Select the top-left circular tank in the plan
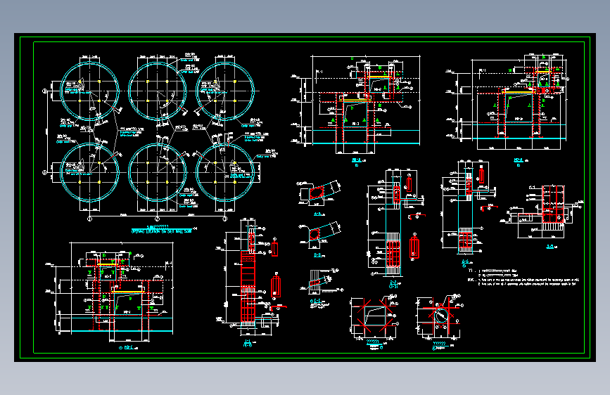Screen dimensions: 610x395 [89, 91]
